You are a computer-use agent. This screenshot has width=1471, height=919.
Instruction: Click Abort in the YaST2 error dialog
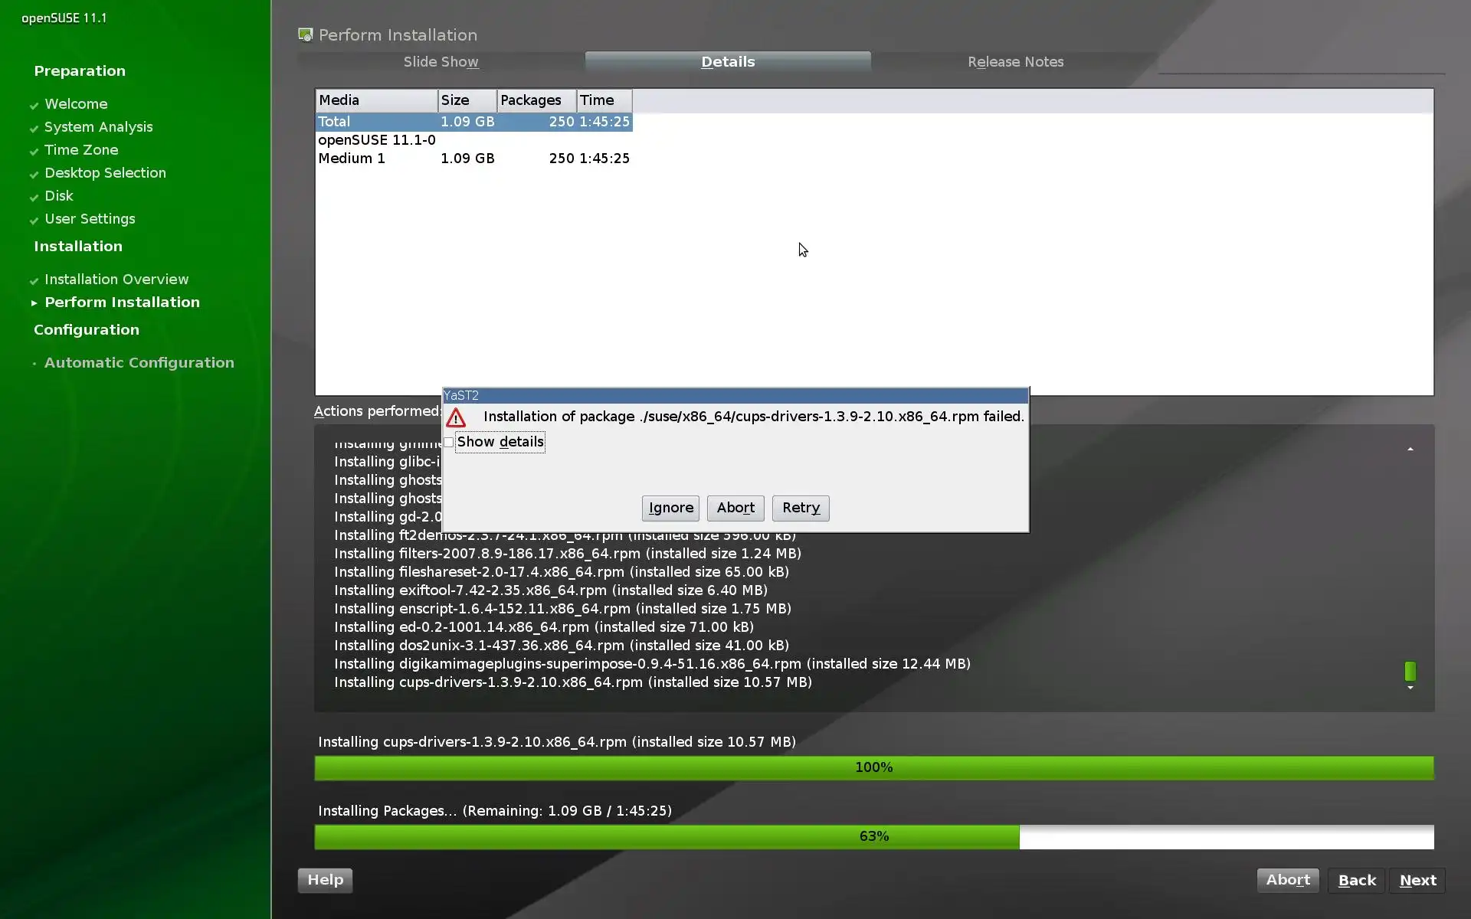[x=735, y=508]
